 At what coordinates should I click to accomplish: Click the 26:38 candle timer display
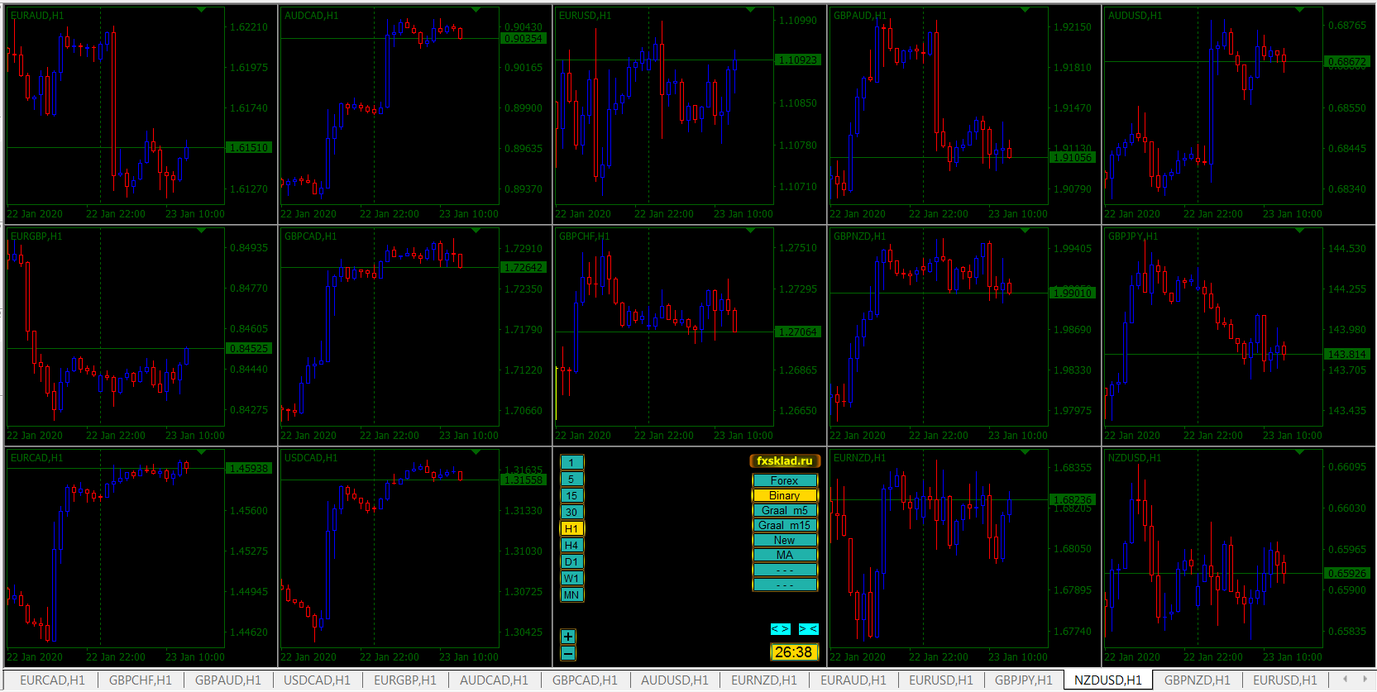(793, 652)
